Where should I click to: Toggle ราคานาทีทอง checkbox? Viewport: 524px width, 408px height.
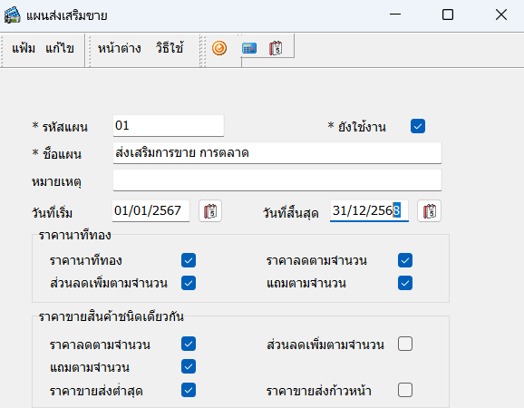[189, 260]
